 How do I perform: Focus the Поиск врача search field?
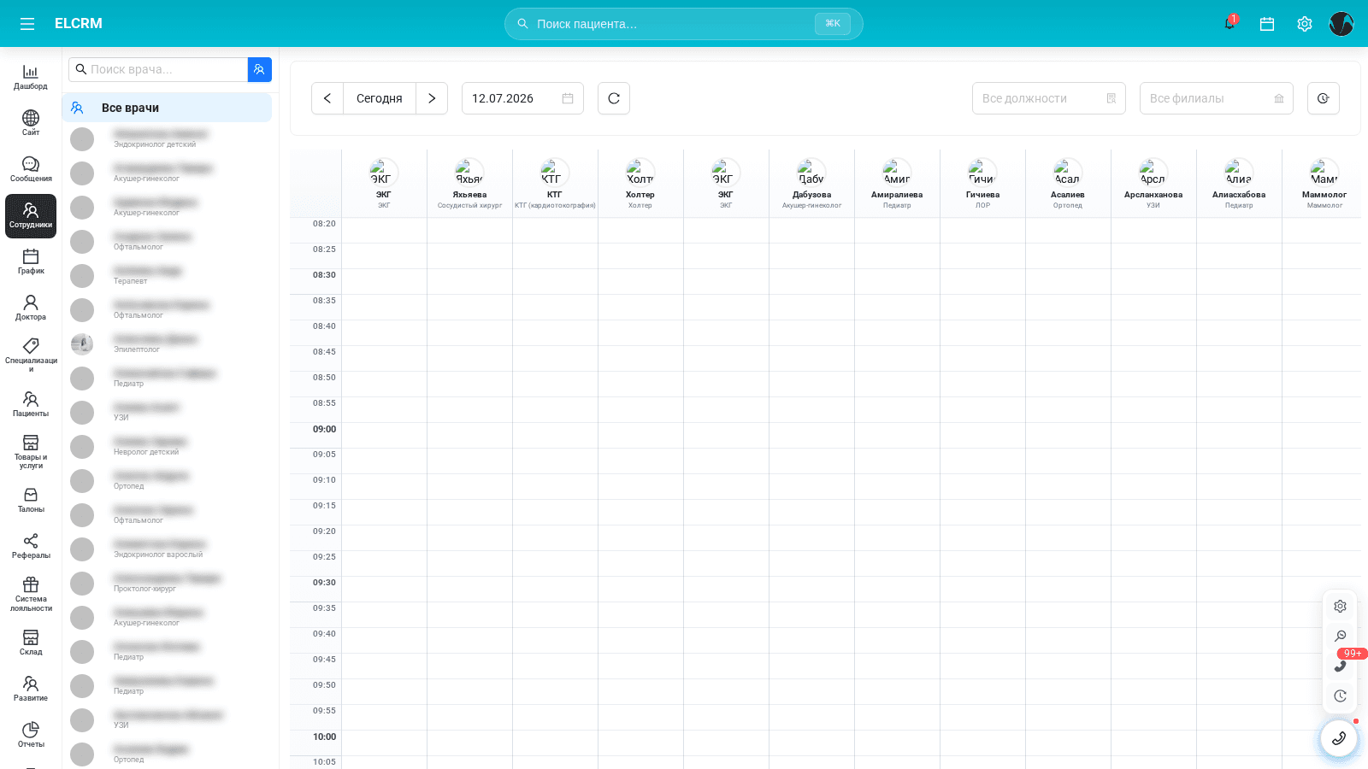[158, 69]
